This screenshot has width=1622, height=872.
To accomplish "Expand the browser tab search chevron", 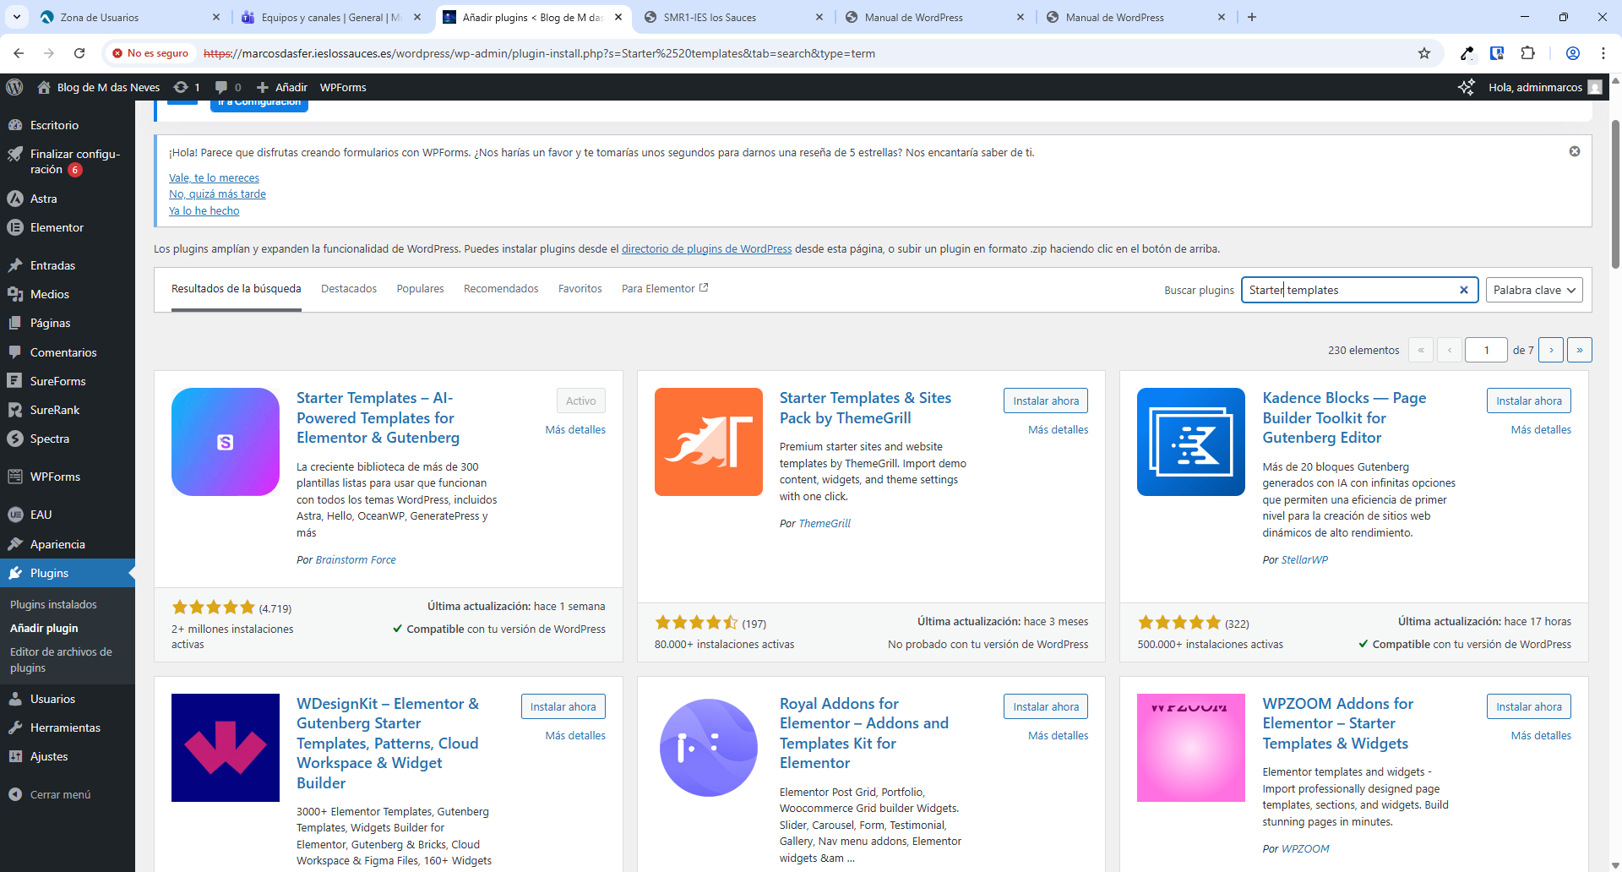I will click(x=17, y=17).
